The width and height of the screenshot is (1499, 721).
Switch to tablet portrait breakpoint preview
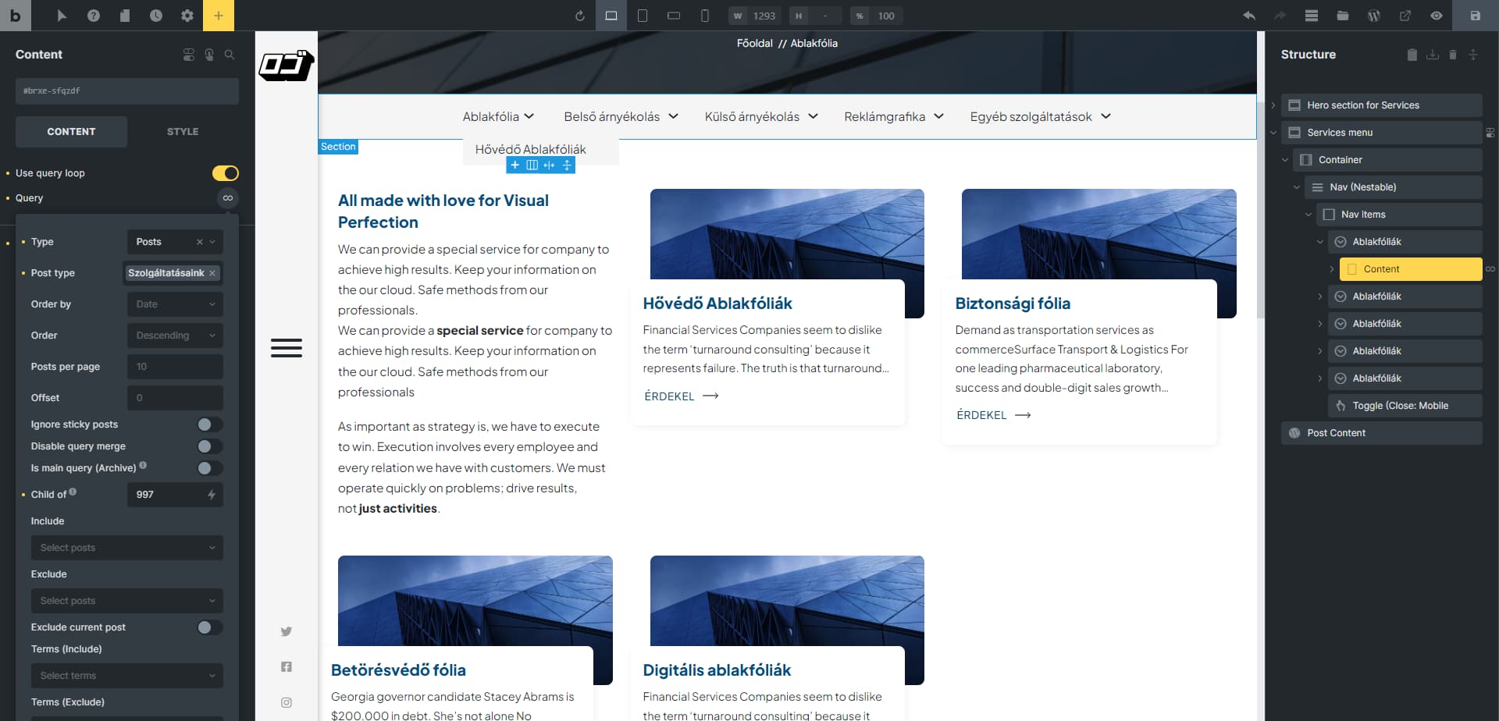coord(642,16)
